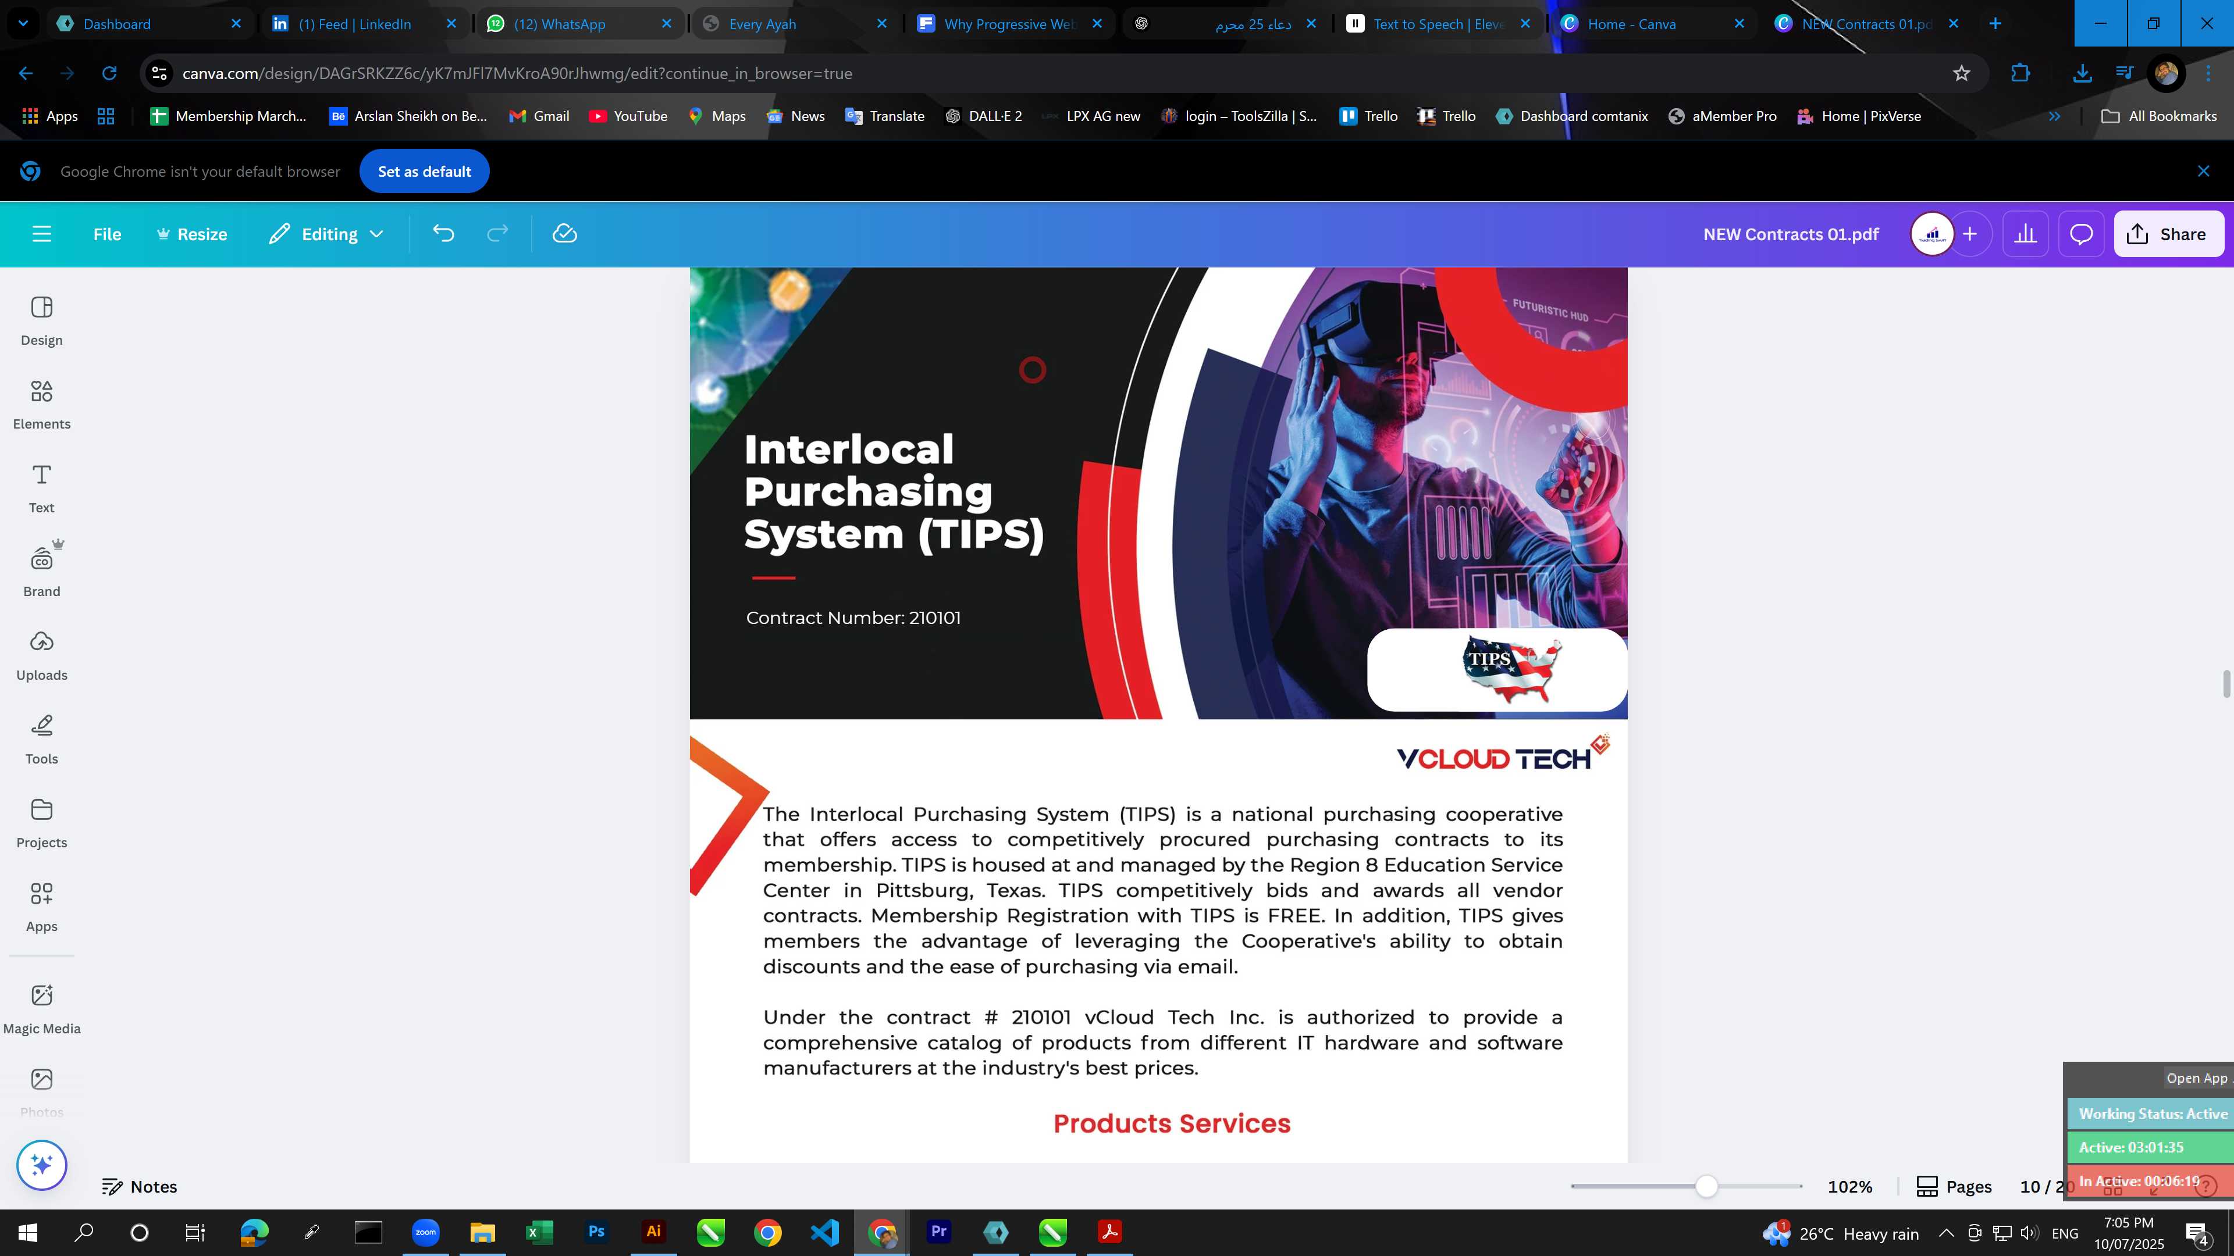Viewport: 2234px width, 1256px height.
Task: Show hidden system tray icons arrow
Action: [1946, 1233]
